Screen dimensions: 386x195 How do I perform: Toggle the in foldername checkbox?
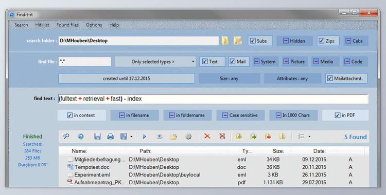coord(172,115)
